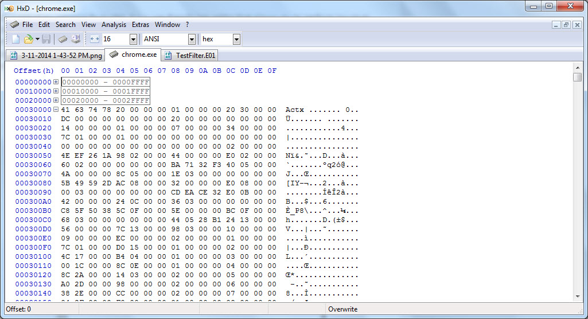Image resolution: width=588 pixels, height=319 pixels.
Task: Click the Open disk toolbar icon
Action: (76, 39)
